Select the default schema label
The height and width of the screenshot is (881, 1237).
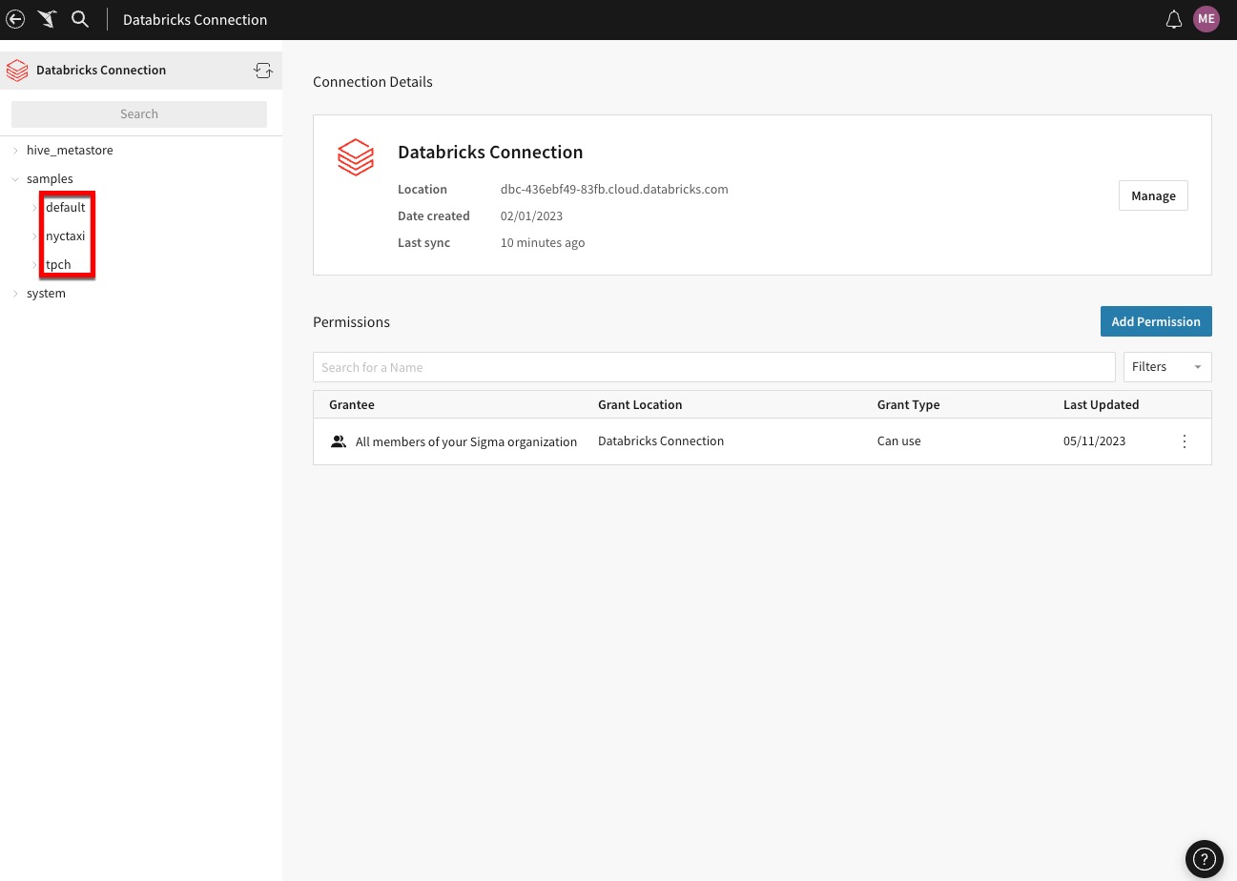coord(66,208)
